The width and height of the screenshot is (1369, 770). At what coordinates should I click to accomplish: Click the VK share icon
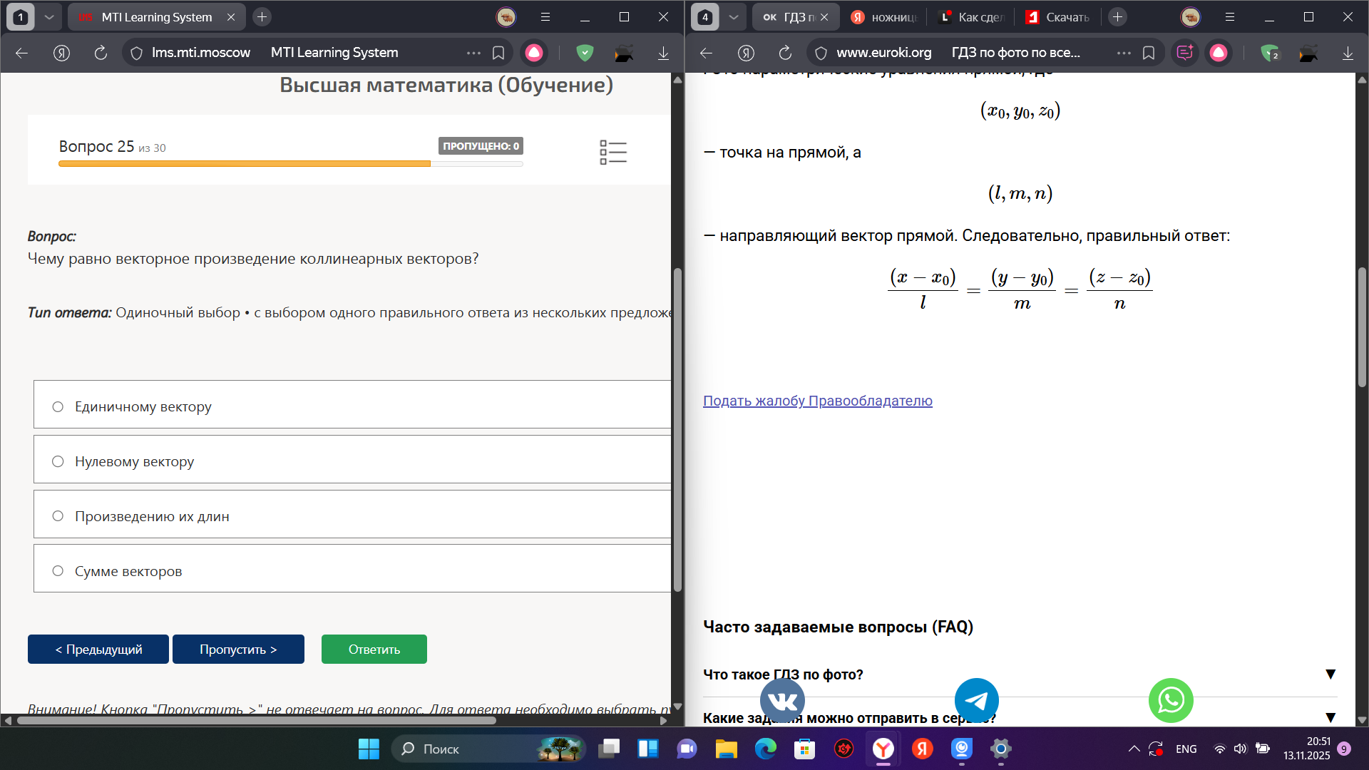point(782,701)
